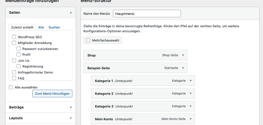Enable the Alle auswählen checkbox

tap(11, 87)
